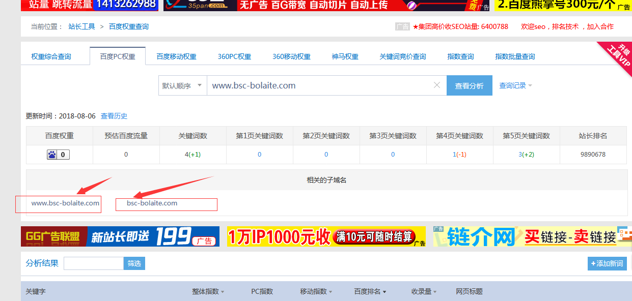Click the Baidu paw weight badge

59,155
